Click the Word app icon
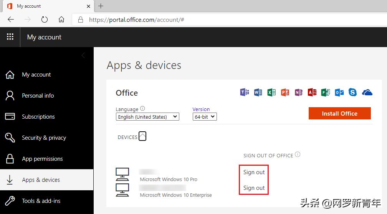387x214 pixels. coord(258,92)
